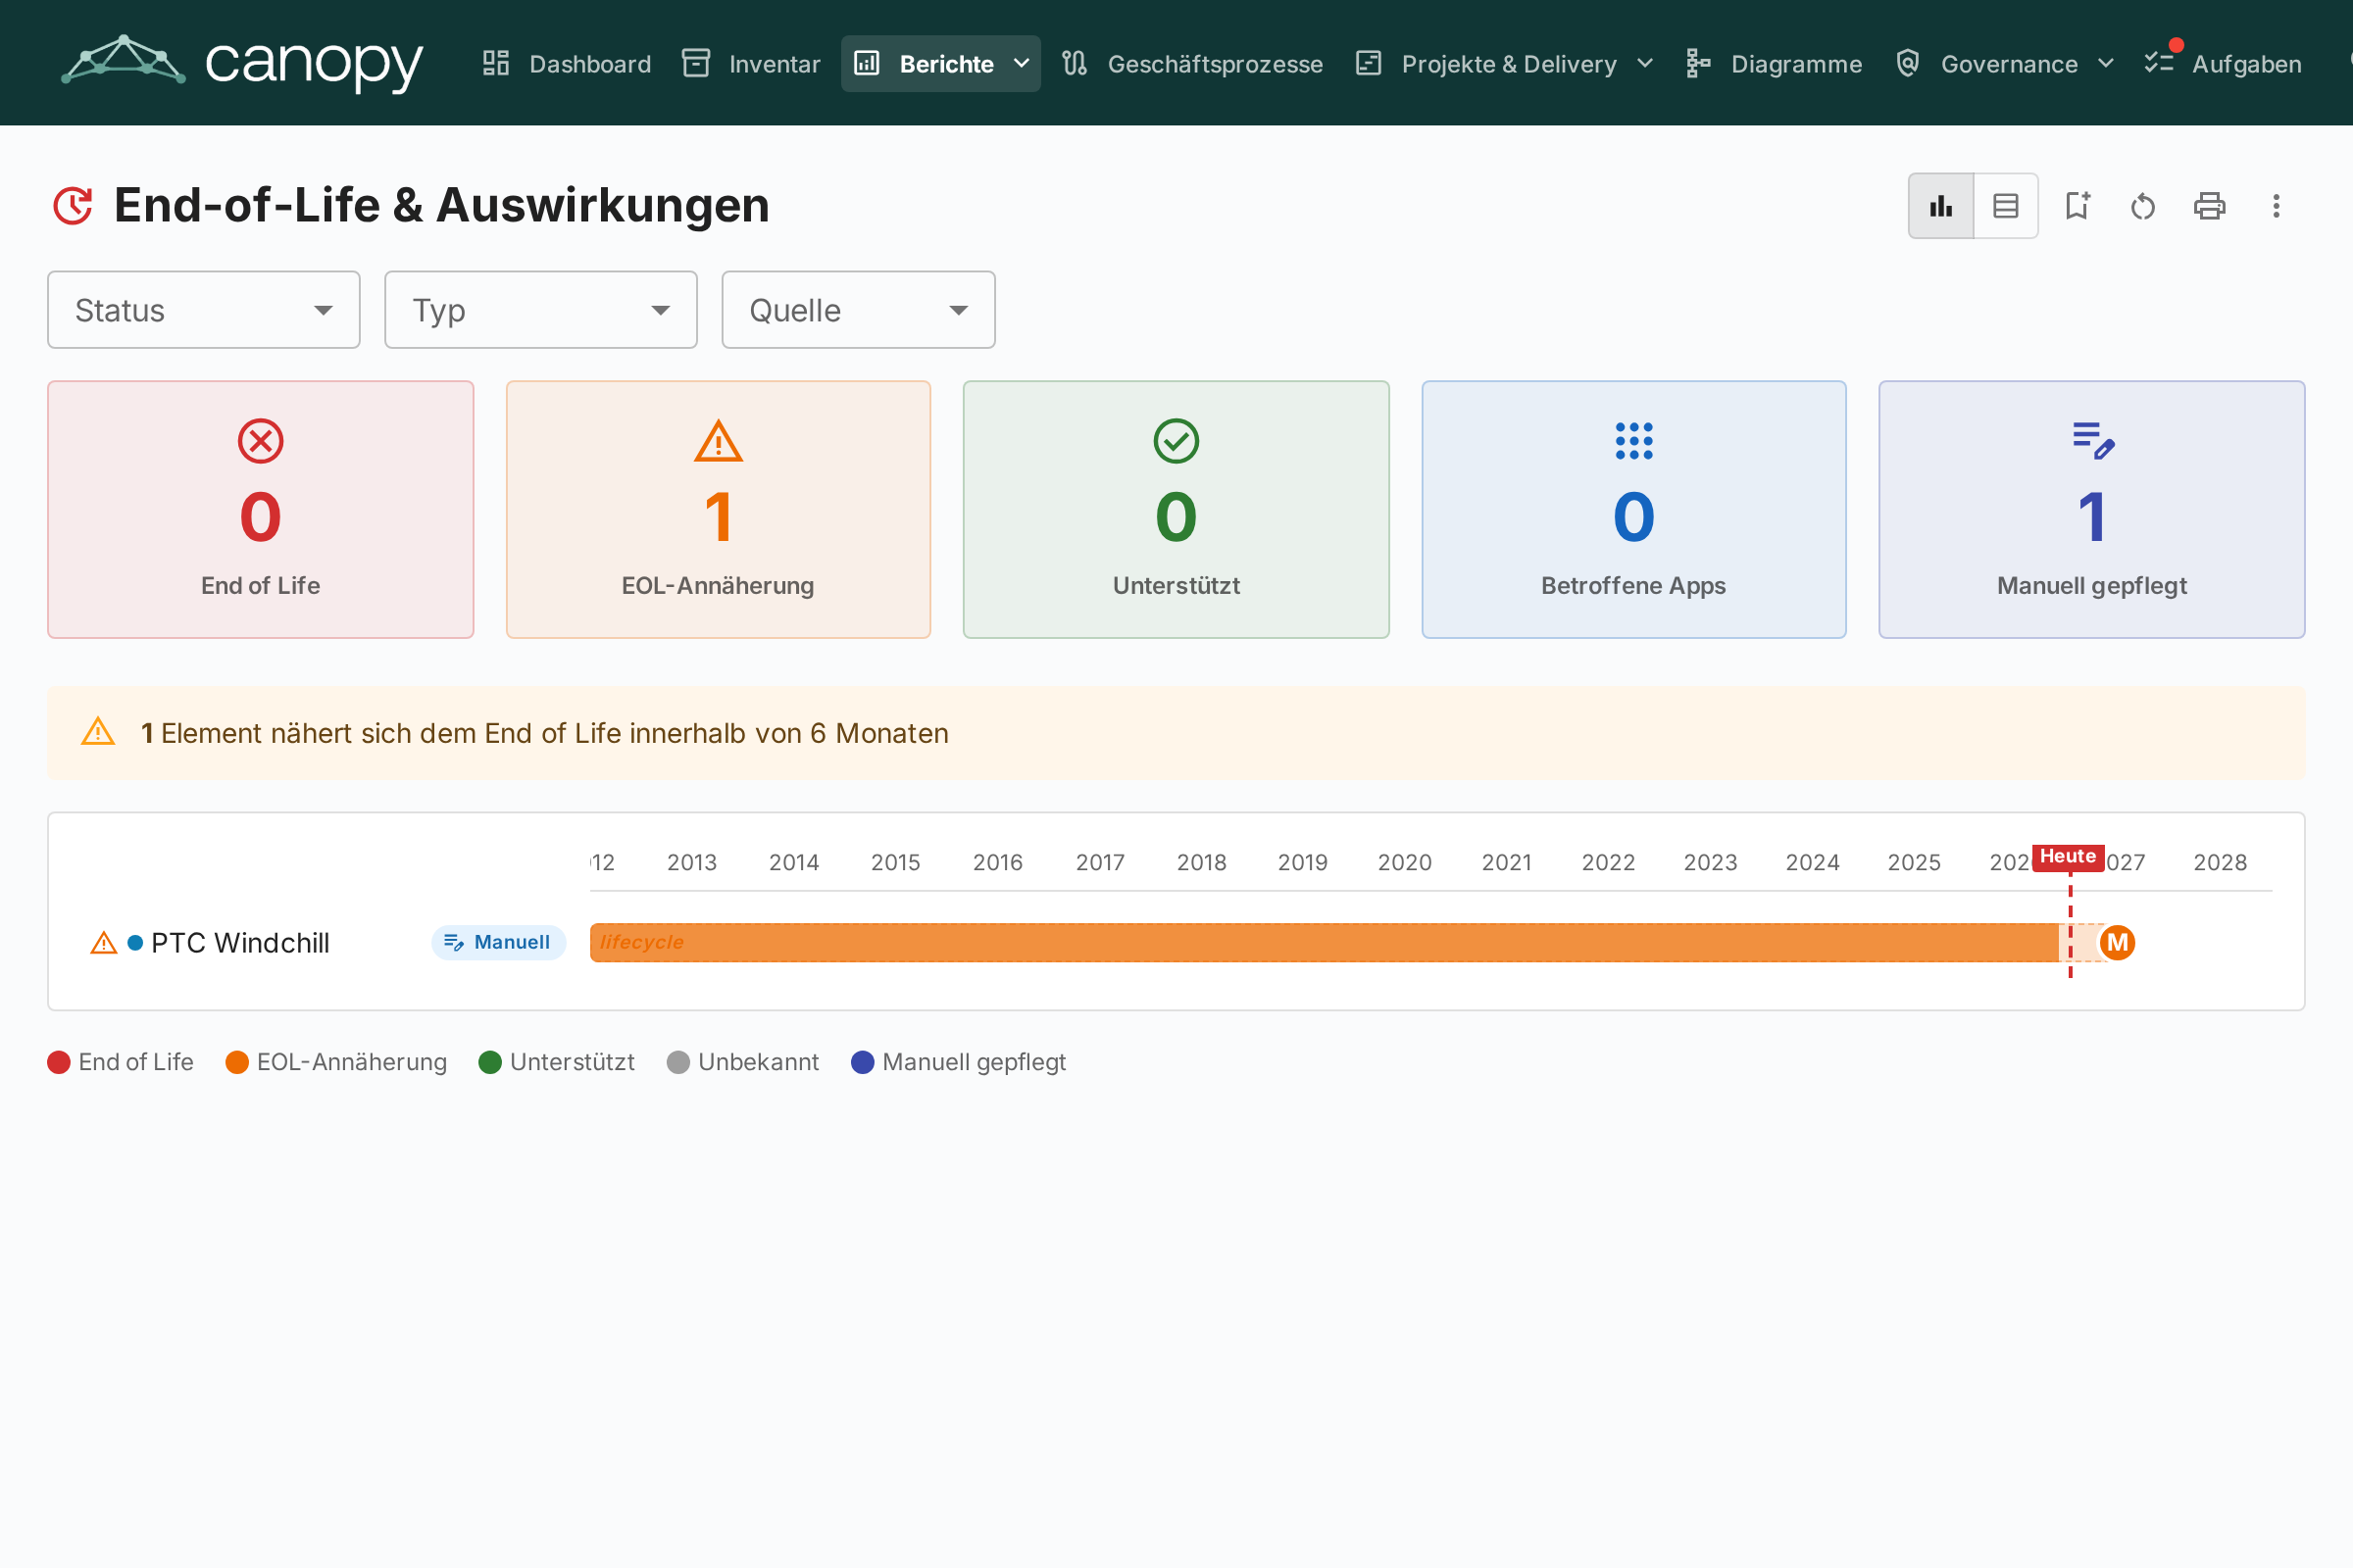The image size is (2353, 1568).
Task: Click the orange lifecycle bar
Action: 1324,942
